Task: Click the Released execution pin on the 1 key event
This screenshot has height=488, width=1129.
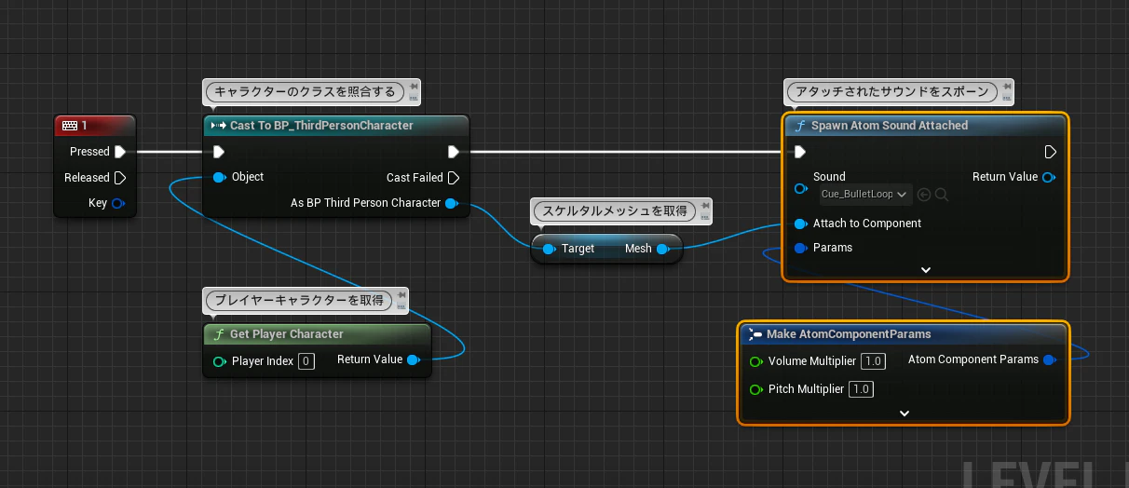Action: pos(120,178)
